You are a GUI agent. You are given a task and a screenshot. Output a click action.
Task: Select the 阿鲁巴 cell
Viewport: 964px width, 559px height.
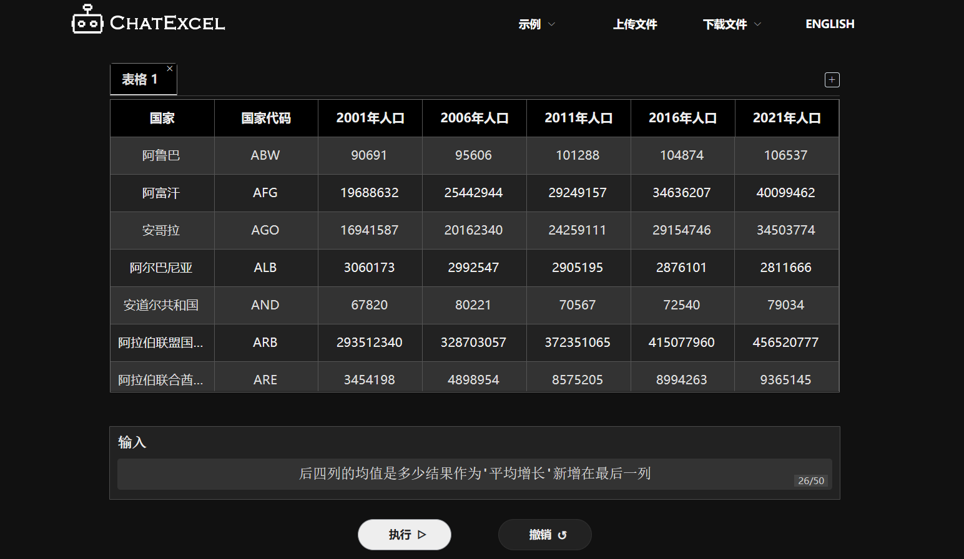161,155
